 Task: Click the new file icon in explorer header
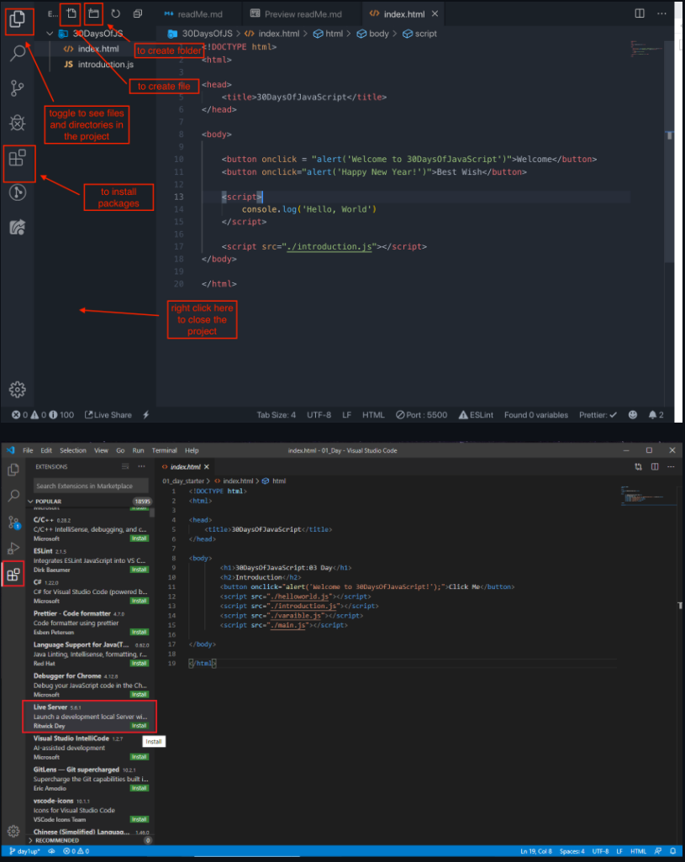pos(71,13)
